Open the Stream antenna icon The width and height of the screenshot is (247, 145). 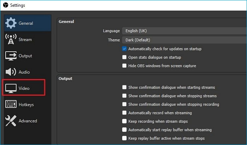pyautogui.click(x=11, y=39)
